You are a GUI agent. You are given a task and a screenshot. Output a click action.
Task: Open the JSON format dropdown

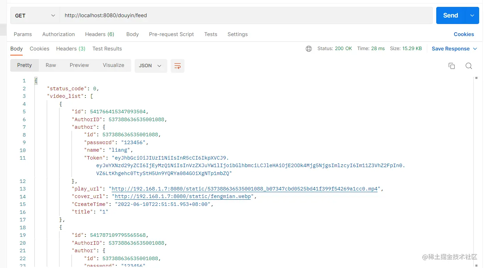[151, 66]
